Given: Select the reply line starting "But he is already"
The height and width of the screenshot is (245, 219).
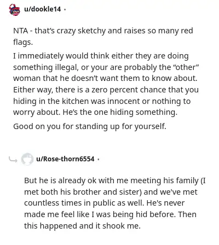Looking at the screenshot, I should pos(115,181).
